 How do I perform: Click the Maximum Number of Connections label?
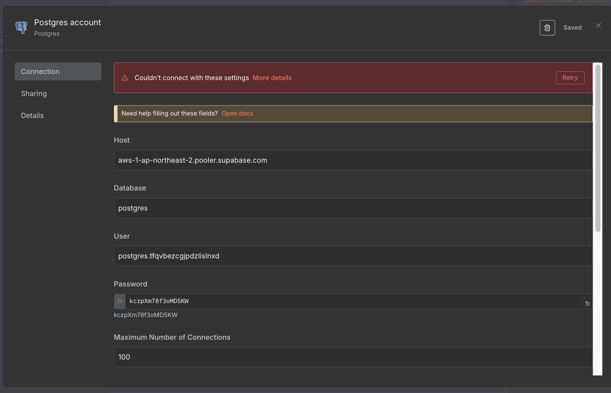pyautogui.click(x=172, y=337)
